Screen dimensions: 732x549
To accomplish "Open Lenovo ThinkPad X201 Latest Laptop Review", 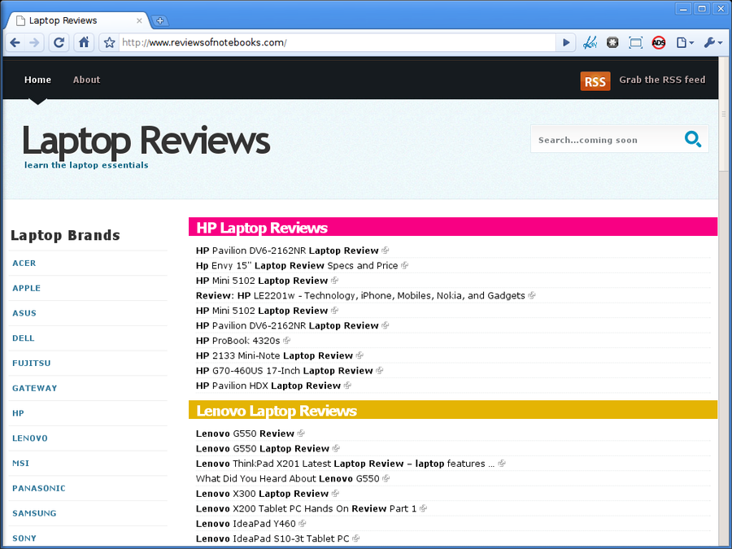I will [x=346, y=464].
